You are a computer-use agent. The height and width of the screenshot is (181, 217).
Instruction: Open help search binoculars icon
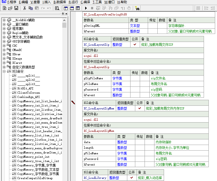[x=137, y=8]
